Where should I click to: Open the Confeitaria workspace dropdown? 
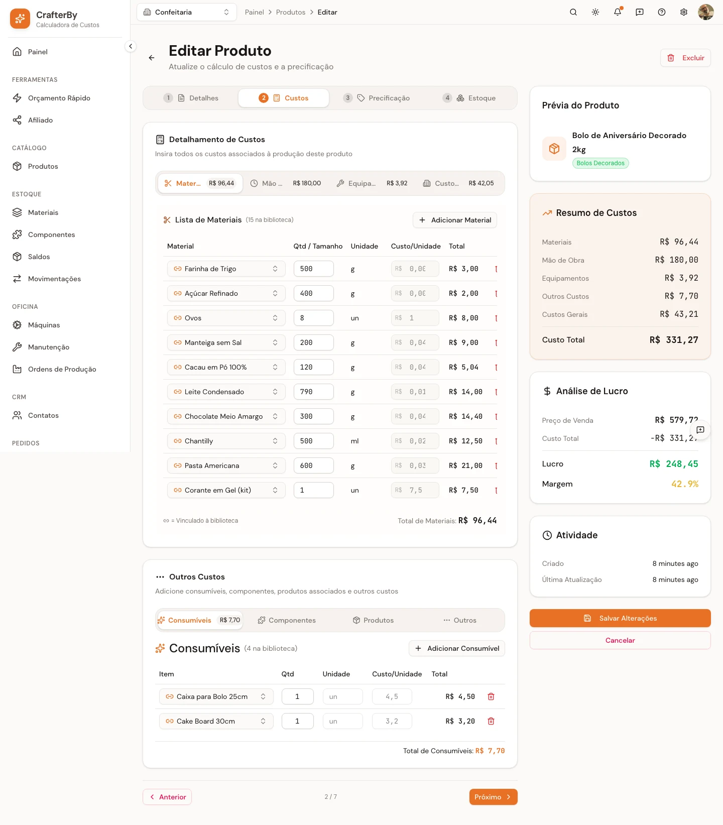coord(187,12)
